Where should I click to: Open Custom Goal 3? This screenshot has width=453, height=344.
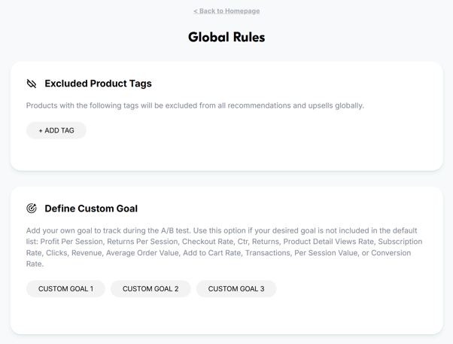236,289
